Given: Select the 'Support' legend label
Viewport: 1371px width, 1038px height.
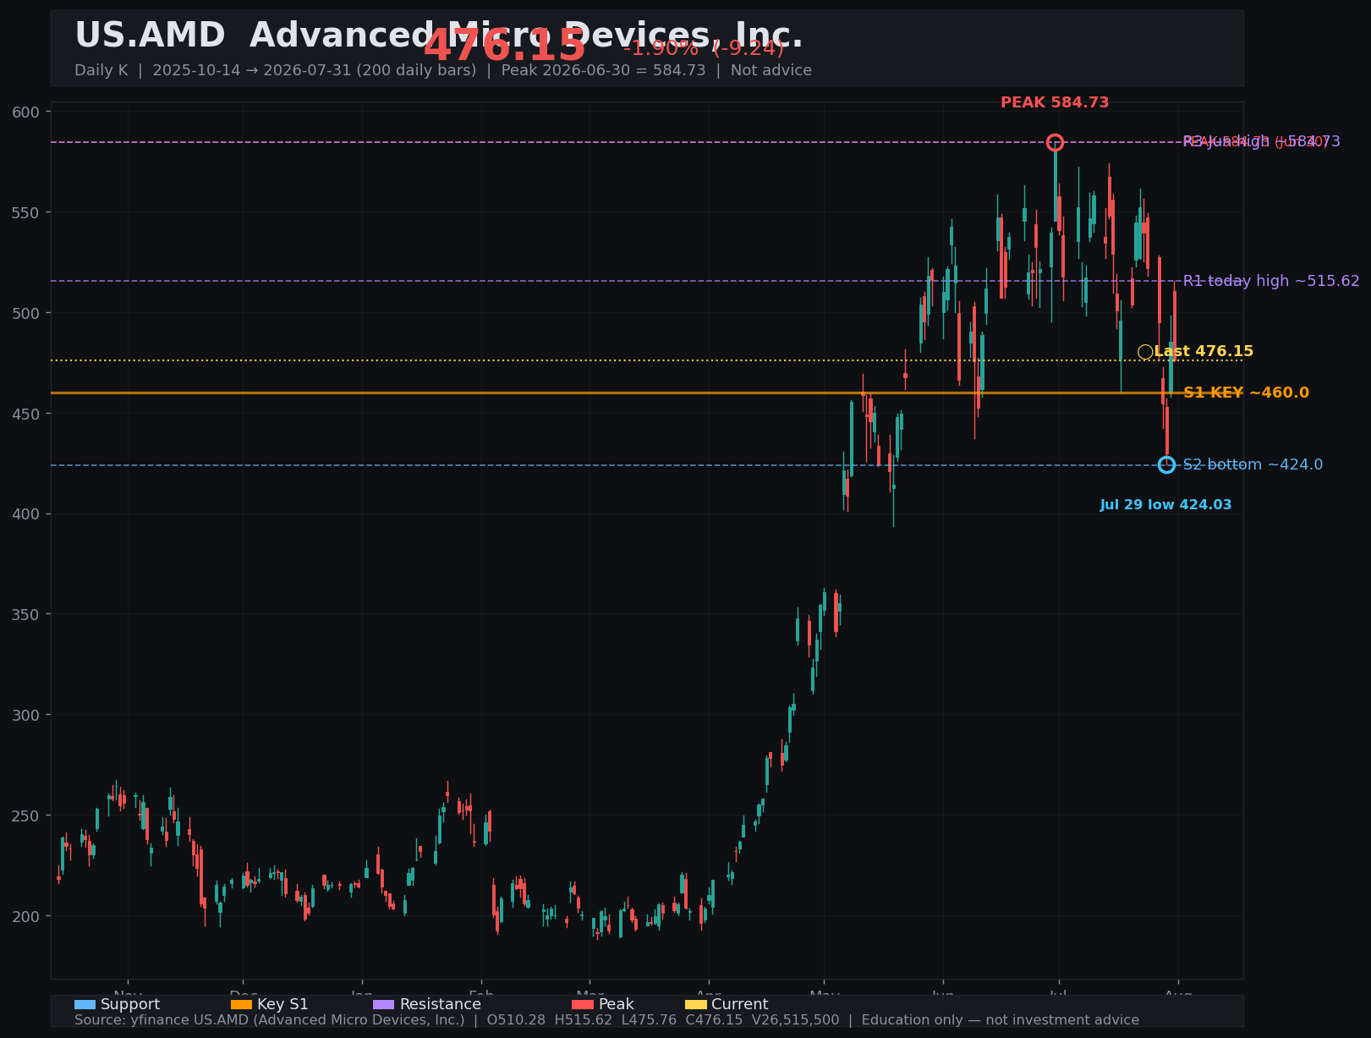Looking at the screenshot, I should coord(130,1004).
